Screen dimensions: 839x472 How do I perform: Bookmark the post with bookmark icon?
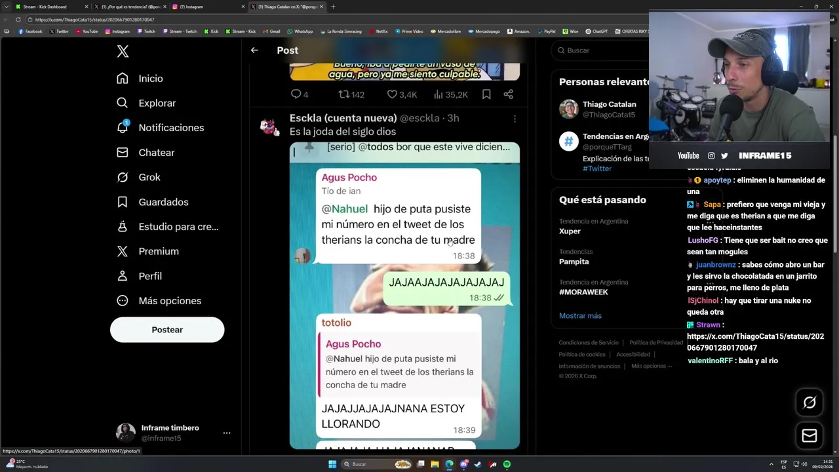tap(486, 94)
